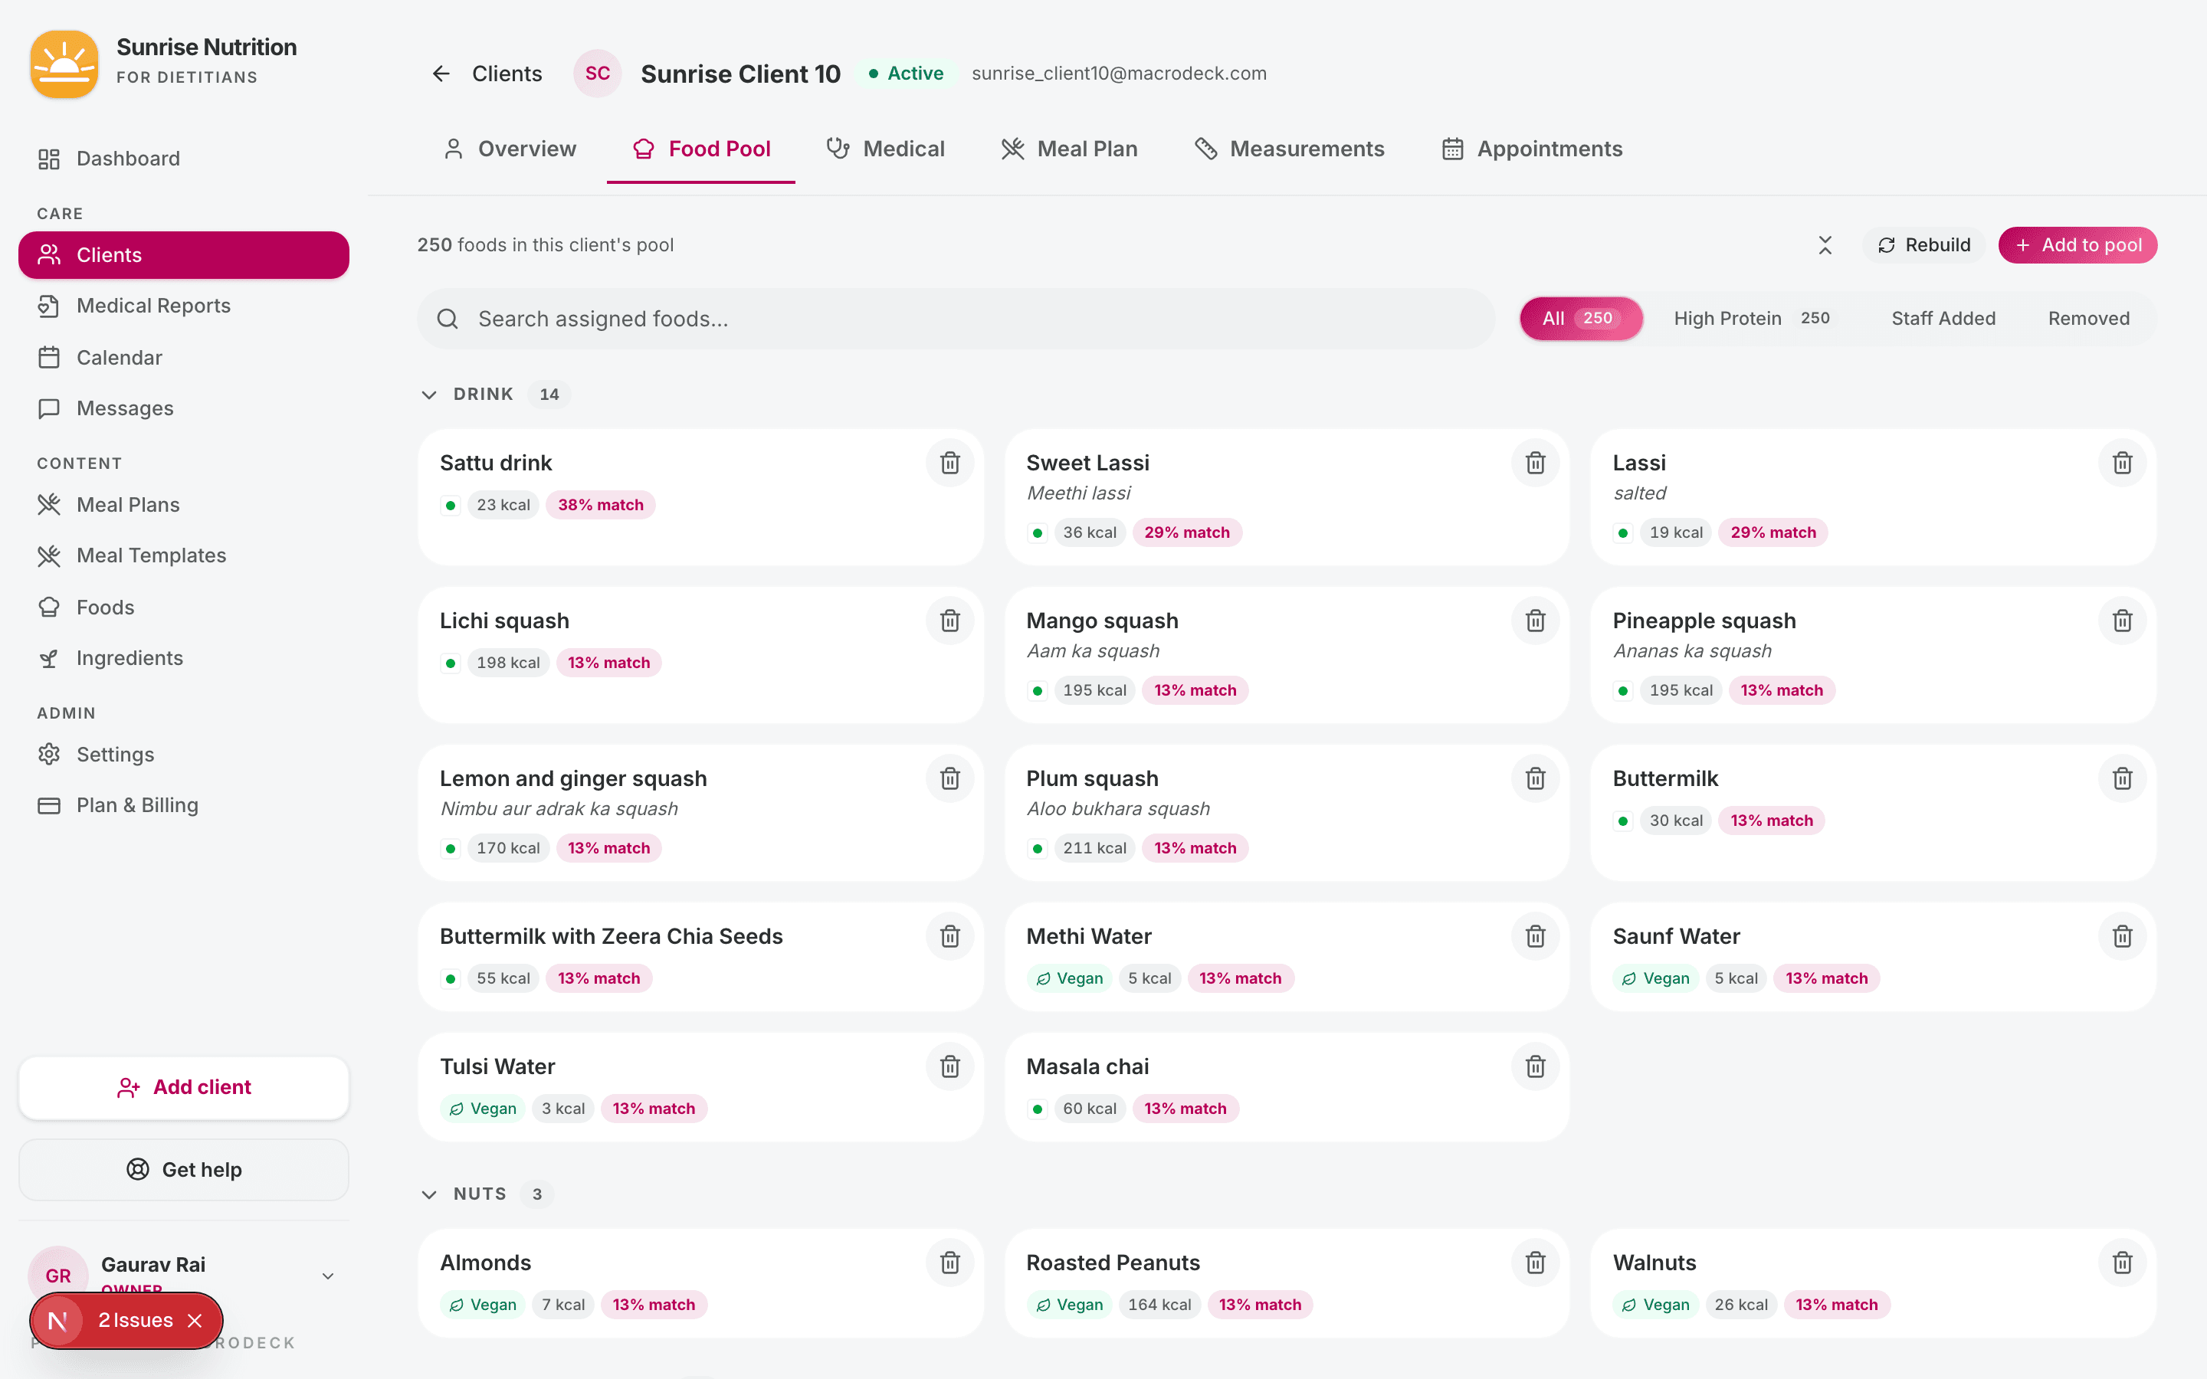This screenshot has width=2207, height=1379.
Task: Click the Add to pool button
Action: 2077,244
